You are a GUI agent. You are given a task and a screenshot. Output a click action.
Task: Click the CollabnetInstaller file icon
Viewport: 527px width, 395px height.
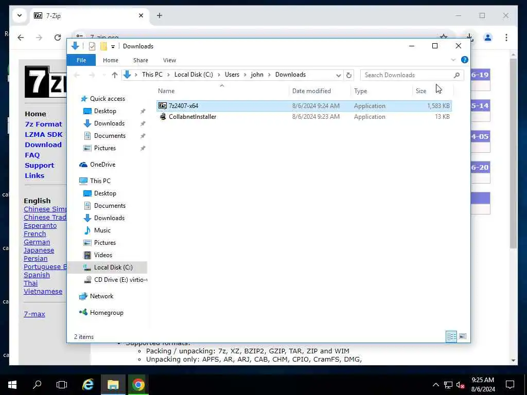pos(163,117)
